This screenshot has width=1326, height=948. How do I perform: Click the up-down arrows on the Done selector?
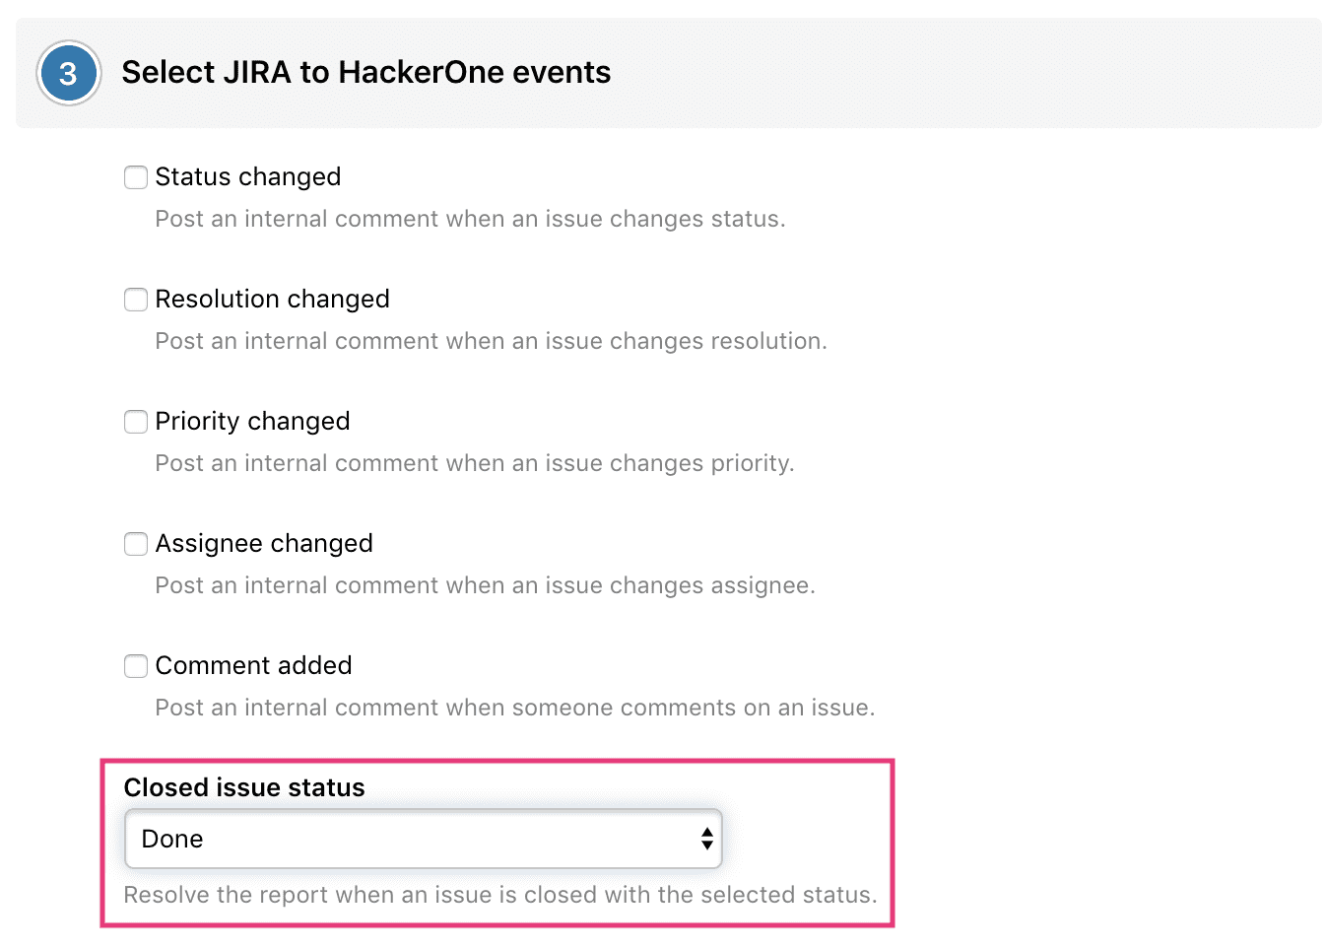(706, 839)
